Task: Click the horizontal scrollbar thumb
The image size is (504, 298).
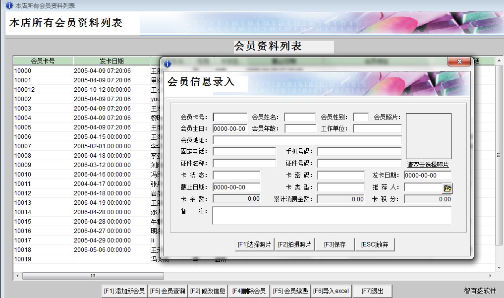Action: 93,276
